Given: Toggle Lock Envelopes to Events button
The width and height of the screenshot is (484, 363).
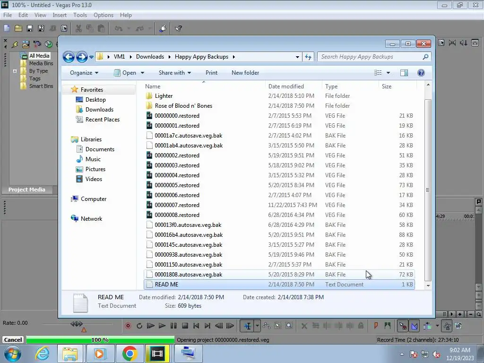Looking at the screenshot, I should pos(447,326).
